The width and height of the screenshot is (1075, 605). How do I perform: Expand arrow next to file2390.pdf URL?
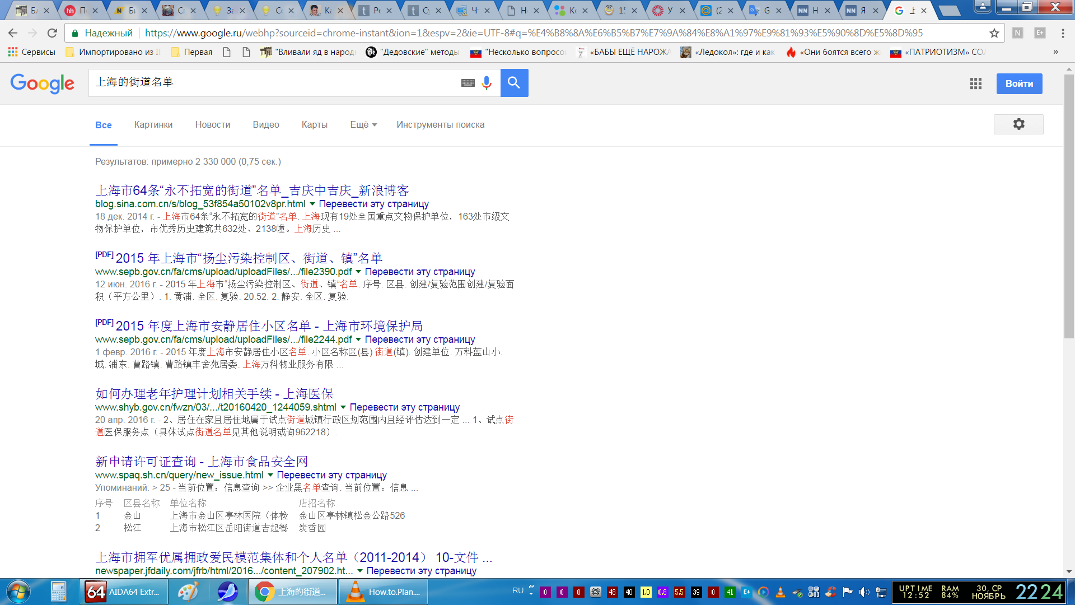(358, 272)
